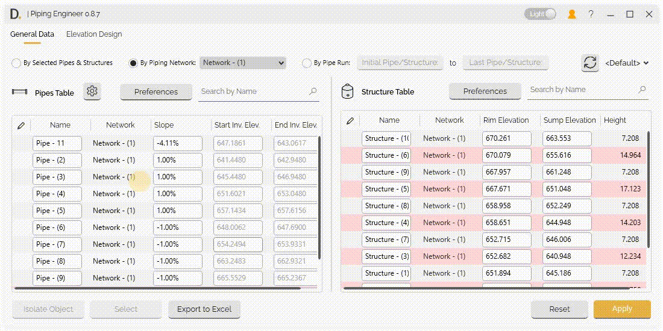
Task: Toggle the Light theme switch
Action: click(x=539, y=14)
